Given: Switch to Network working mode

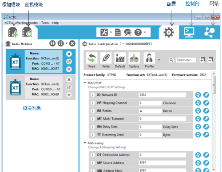Looking at the screenshot, I should tap(210, 32).
